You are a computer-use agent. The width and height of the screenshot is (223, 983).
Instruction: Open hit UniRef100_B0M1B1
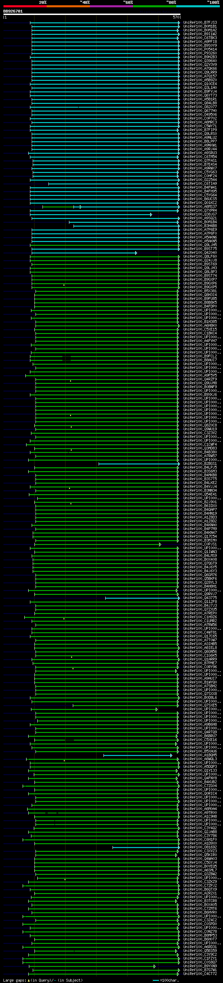point(200,27)
